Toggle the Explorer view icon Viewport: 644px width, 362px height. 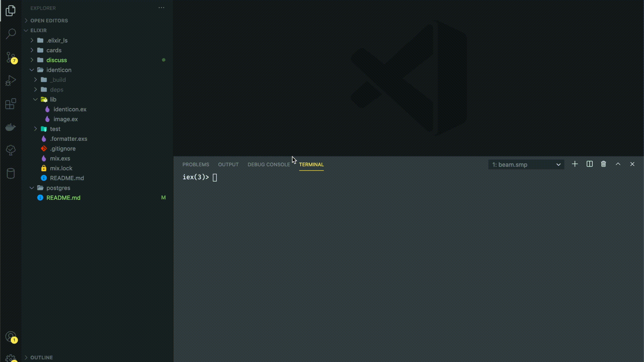(11, 11)
